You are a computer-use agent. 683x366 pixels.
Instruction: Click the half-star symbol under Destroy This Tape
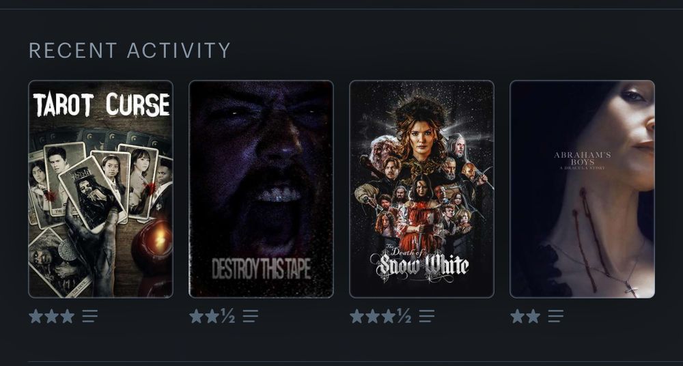(228, 316)
